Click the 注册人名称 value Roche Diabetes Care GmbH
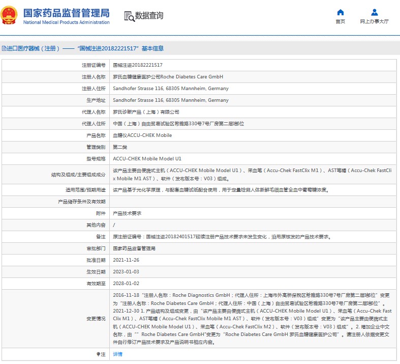Viewport: 400px width, 364px height. (167, 77)
